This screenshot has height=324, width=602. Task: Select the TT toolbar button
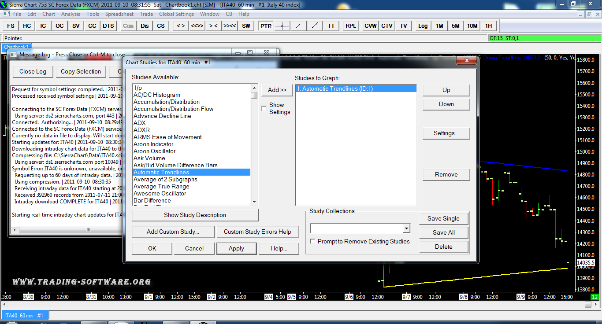tap(331, 26)
